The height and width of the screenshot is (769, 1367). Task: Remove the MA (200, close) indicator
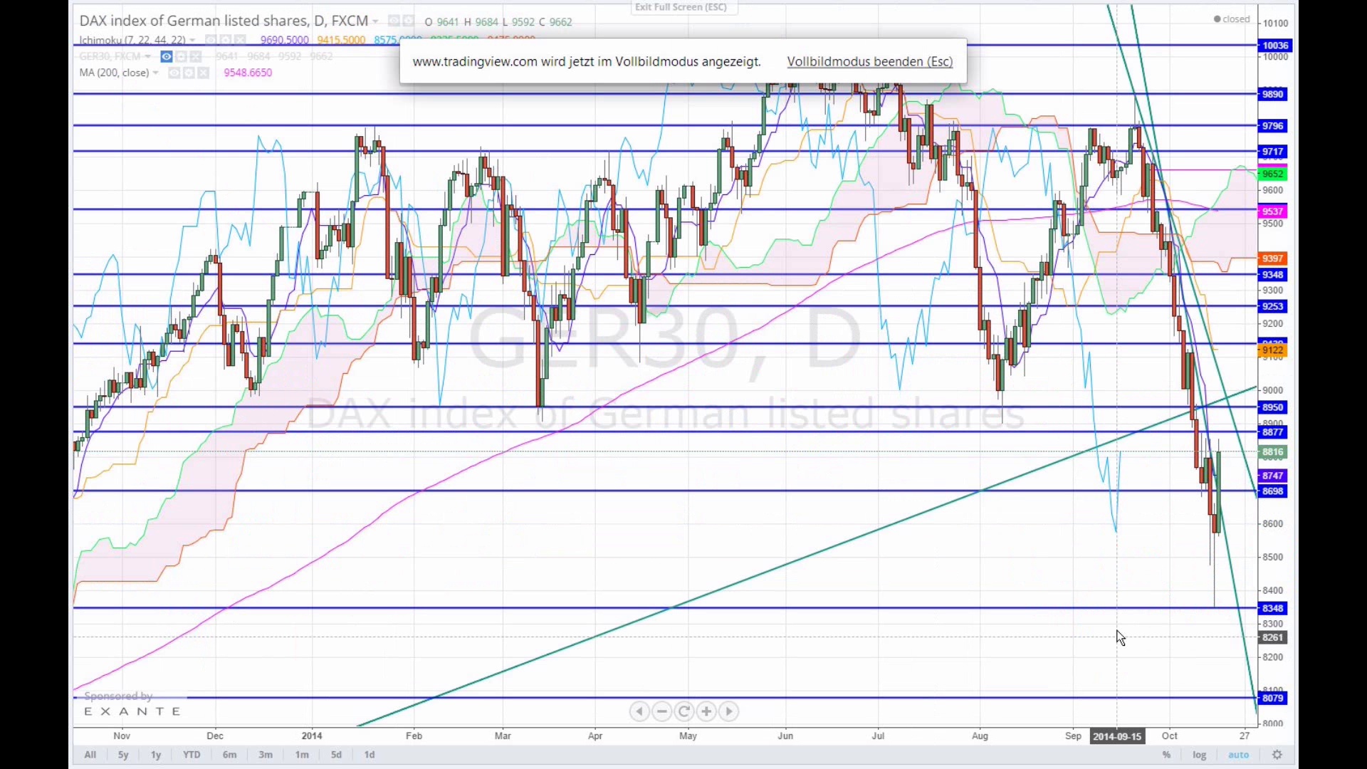[x=204, y=73]
